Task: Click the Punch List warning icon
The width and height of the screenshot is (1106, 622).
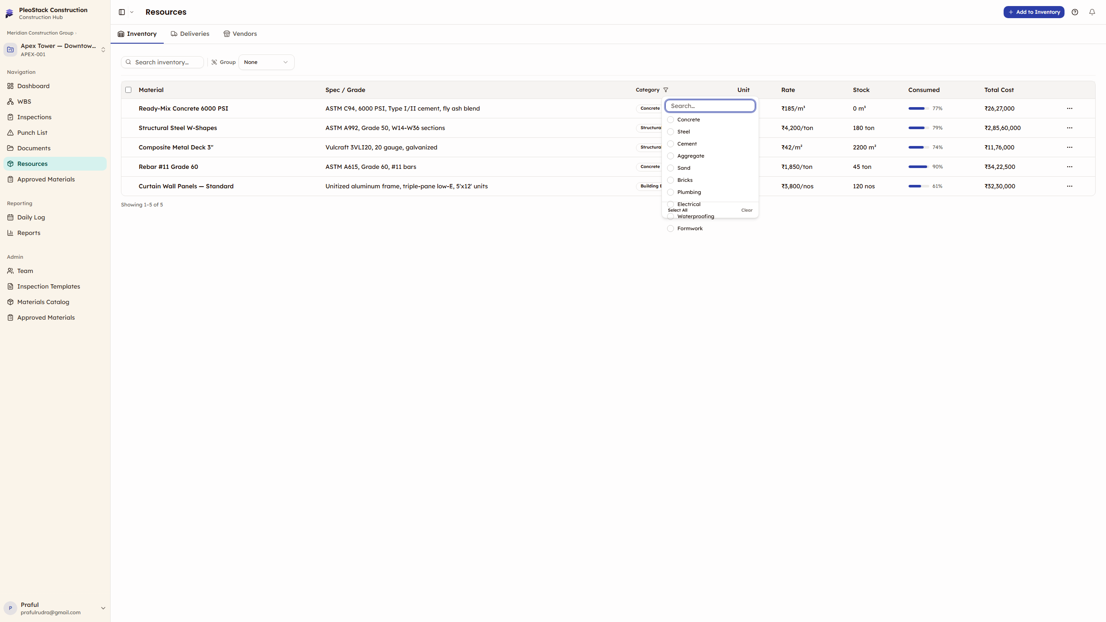Action: point(10,133)
